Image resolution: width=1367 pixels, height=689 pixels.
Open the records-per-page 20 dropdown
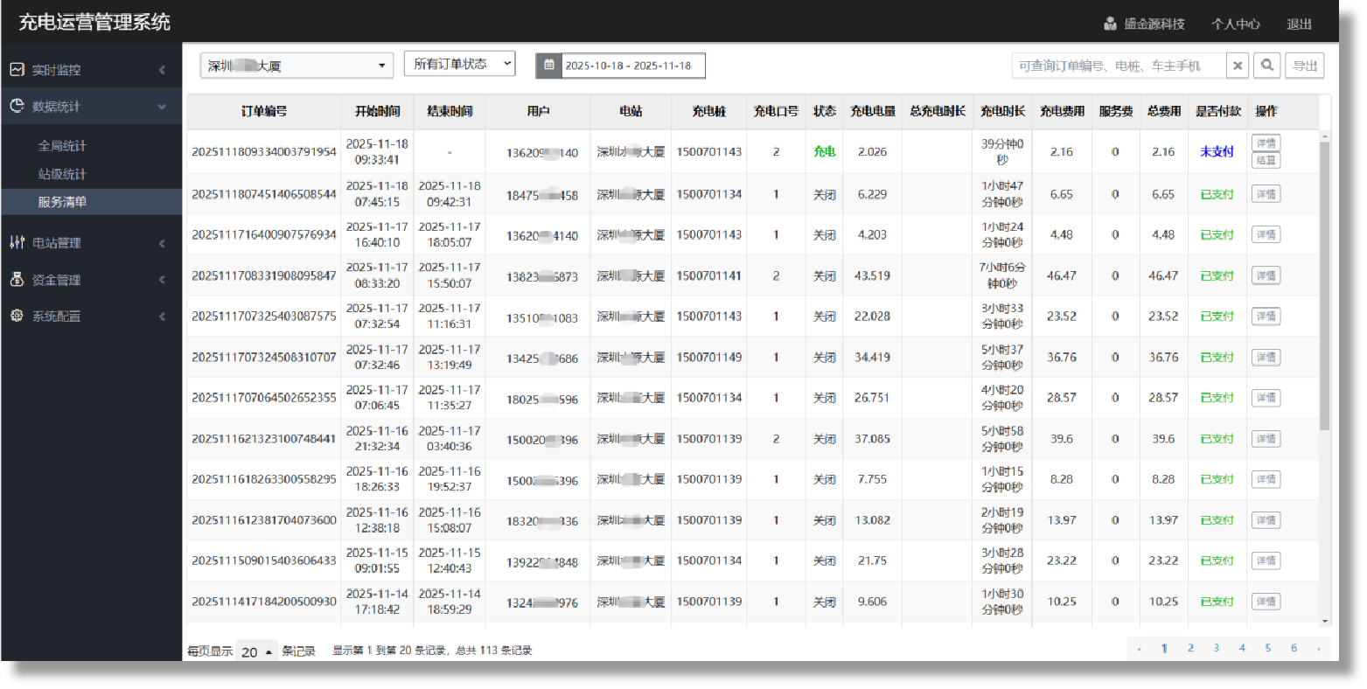point(256,651)
